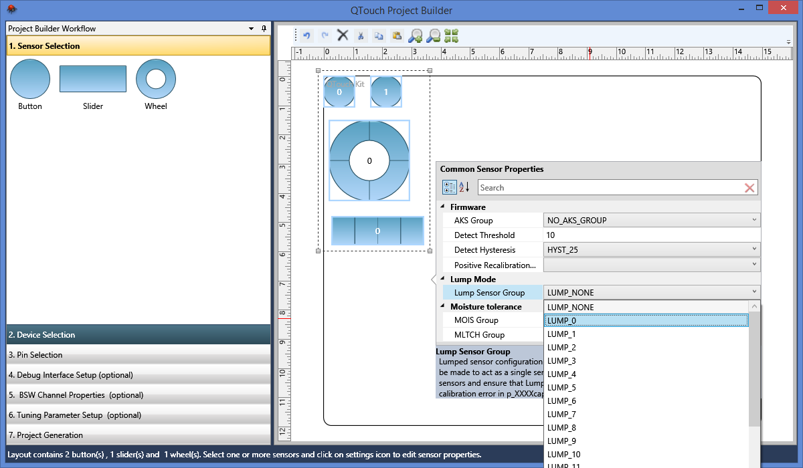Click the Delete (X) toolbar icon

[343, 35]
